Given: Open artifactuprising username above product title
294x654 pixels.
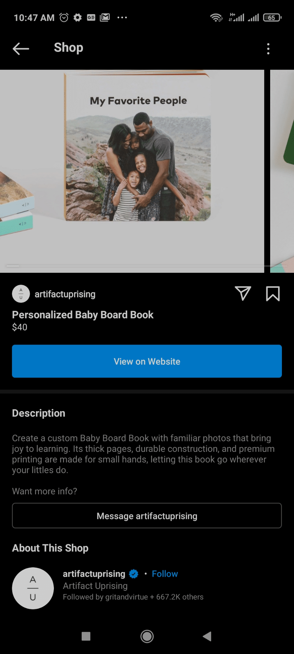Looking at the screenshot, I should click(65, 294).
